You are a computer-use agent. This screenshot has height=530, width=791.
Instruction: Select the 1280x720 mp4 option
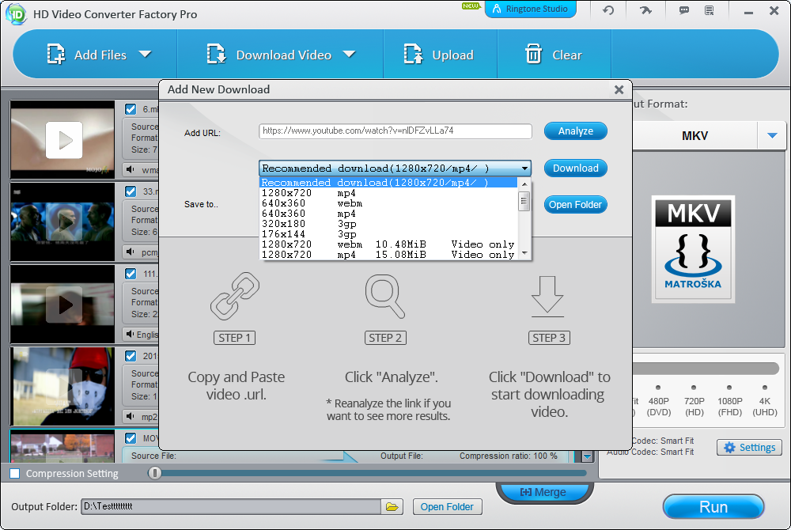(x=388, y=193)
